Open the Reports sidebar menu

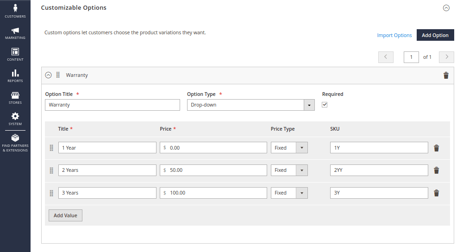15,76
